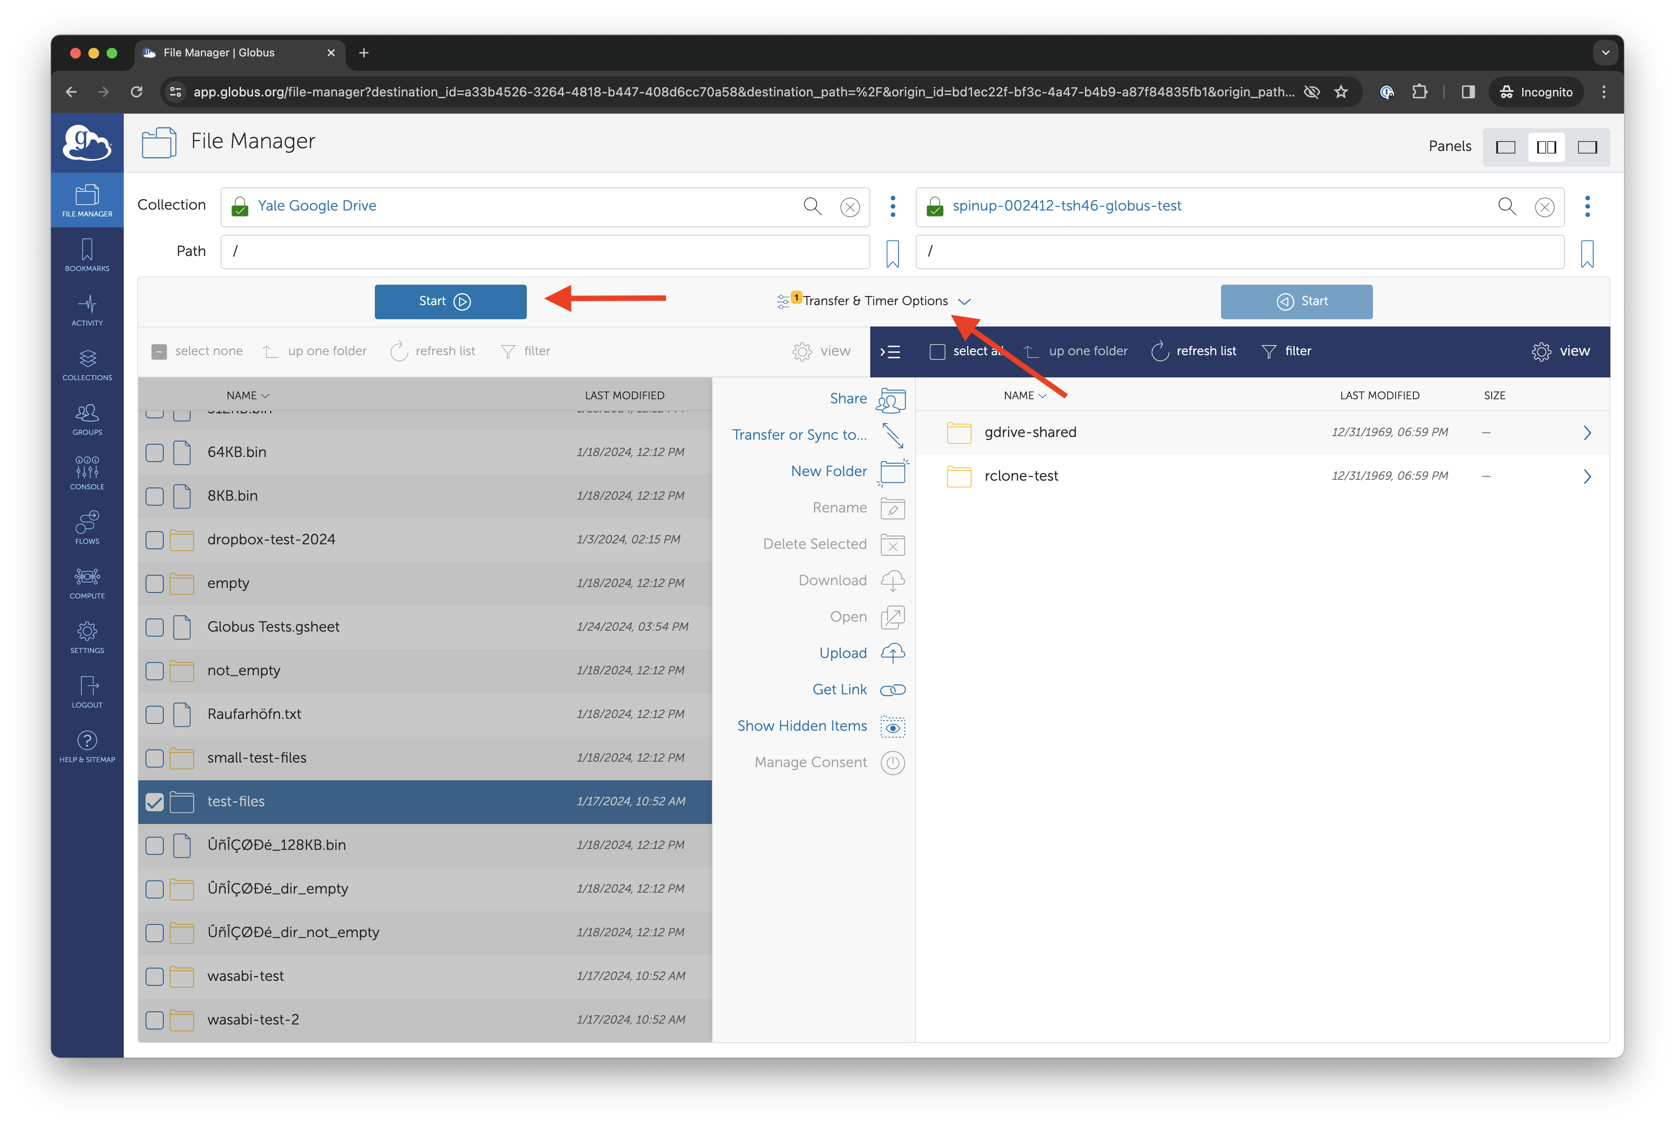The width and height of the screenshot is (1675, 1125).
Task: Open the Bookmarks sidebar section
Action: [87, 256]
